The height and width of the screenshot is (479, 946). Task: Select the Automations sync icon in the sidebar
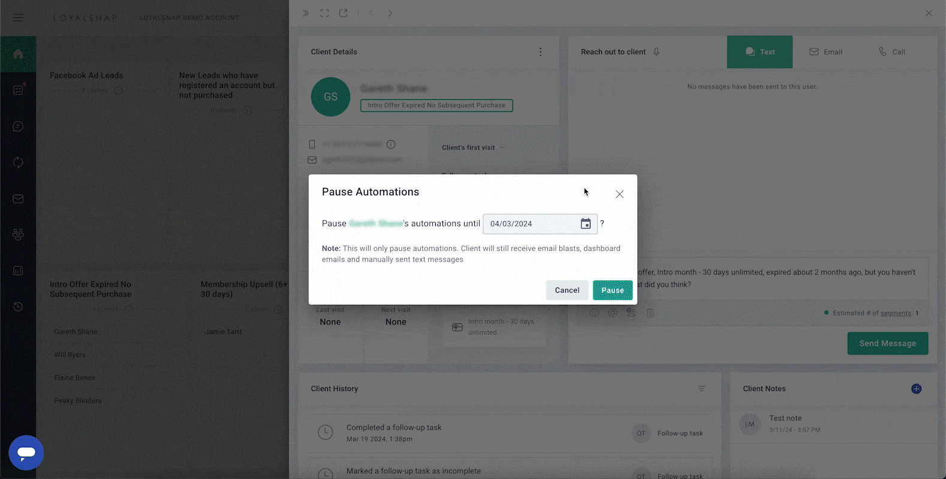coord(18,162)
